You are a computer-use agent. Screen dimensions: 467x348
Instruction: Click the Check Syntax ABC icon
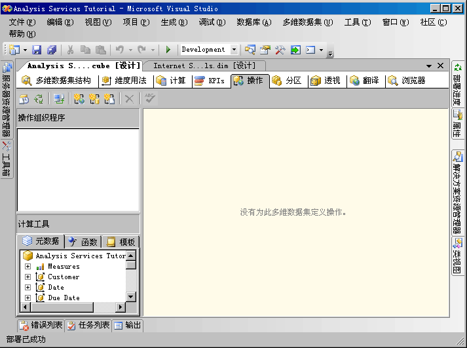pyautogui.click(x=150, y=98)
